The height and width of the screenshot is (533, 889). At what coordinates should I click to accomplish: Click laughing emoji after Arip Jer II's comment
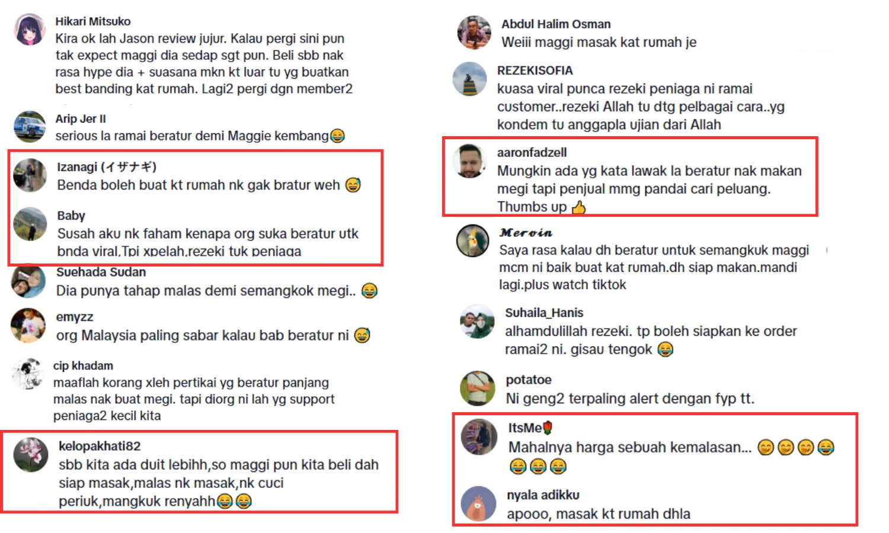pos(337,136)
